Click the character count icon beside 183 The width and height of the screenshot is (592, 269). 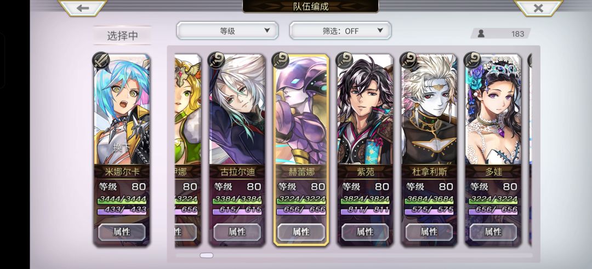coord(481,33)
